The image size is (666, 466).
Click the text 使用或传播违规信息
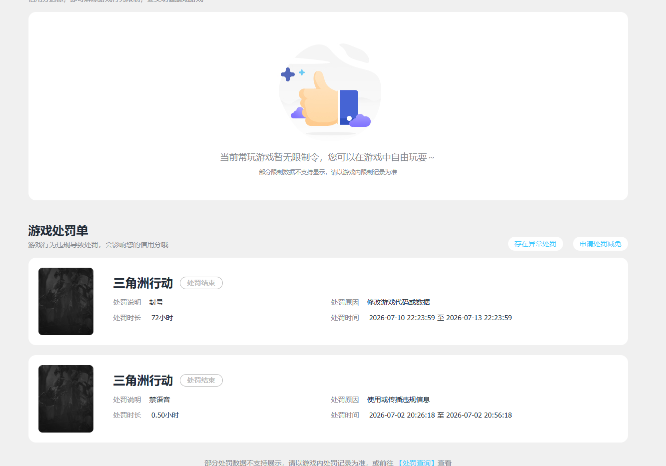(398, 400)
